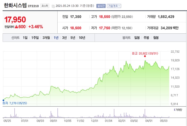Click the 11/02 x-axis date
Screen dimensions: 187x126
pos(80,121)
